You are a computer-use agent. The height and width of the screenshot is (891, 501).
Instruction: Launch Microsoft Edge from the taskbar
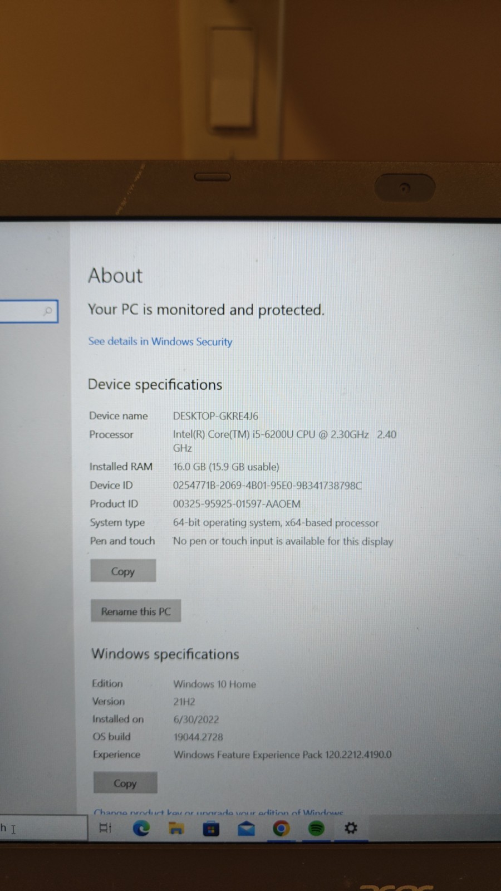tap(141, 829)
